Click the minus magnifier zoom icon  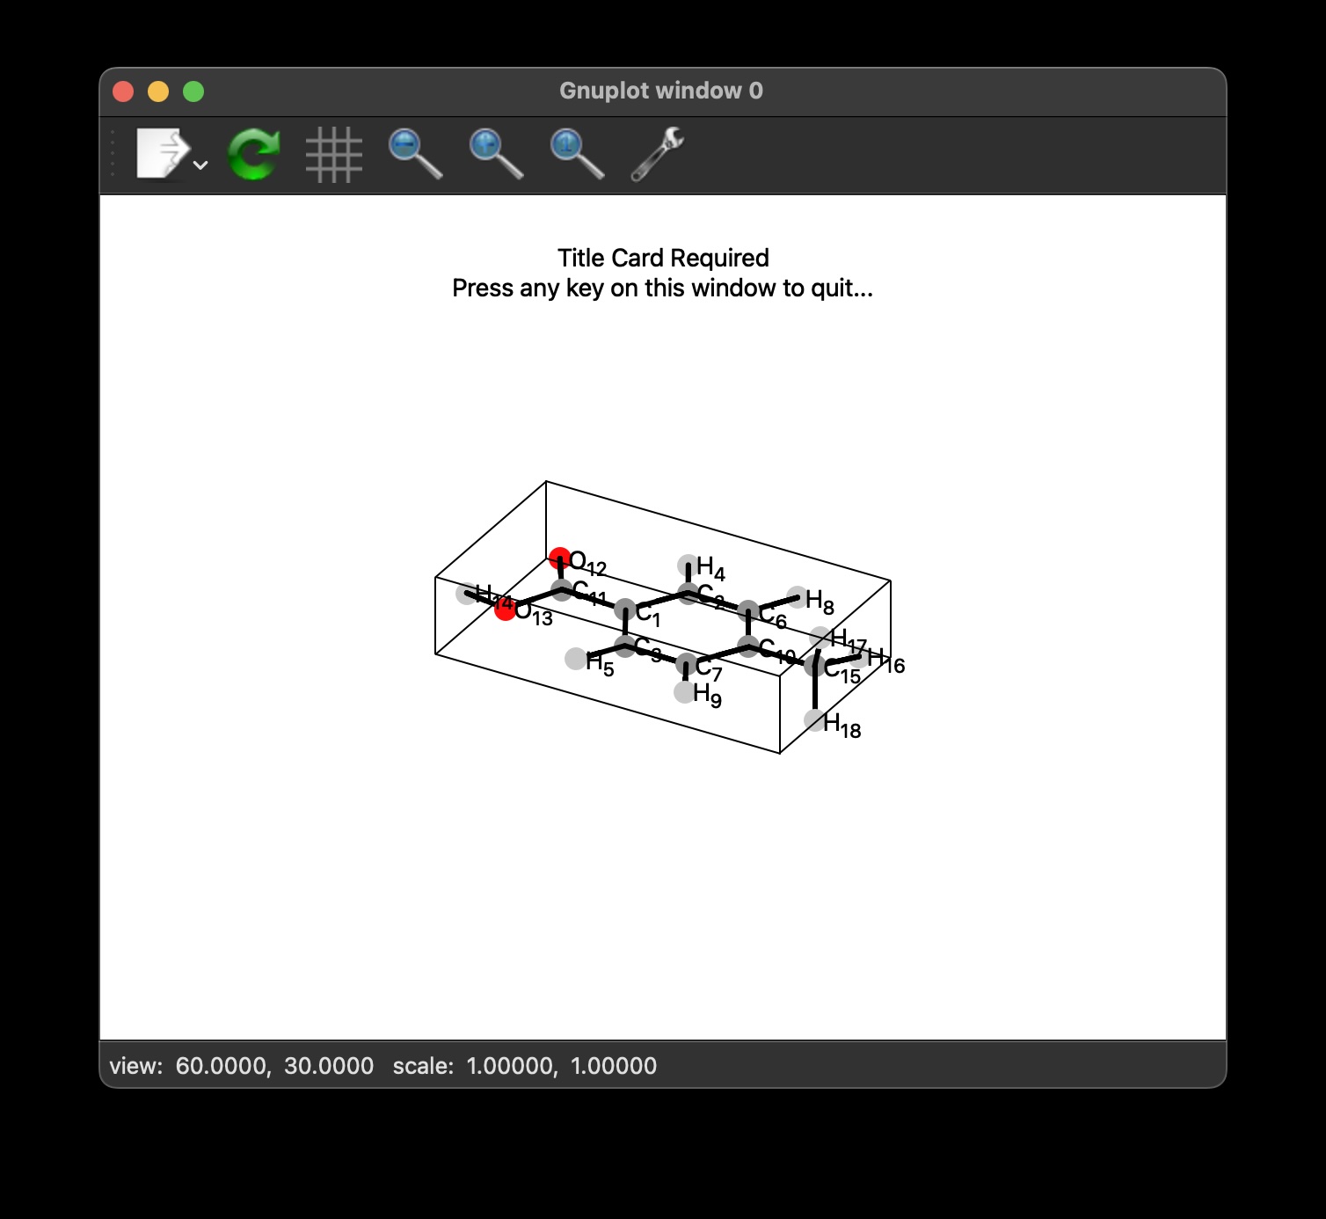[x=414, y=154]
